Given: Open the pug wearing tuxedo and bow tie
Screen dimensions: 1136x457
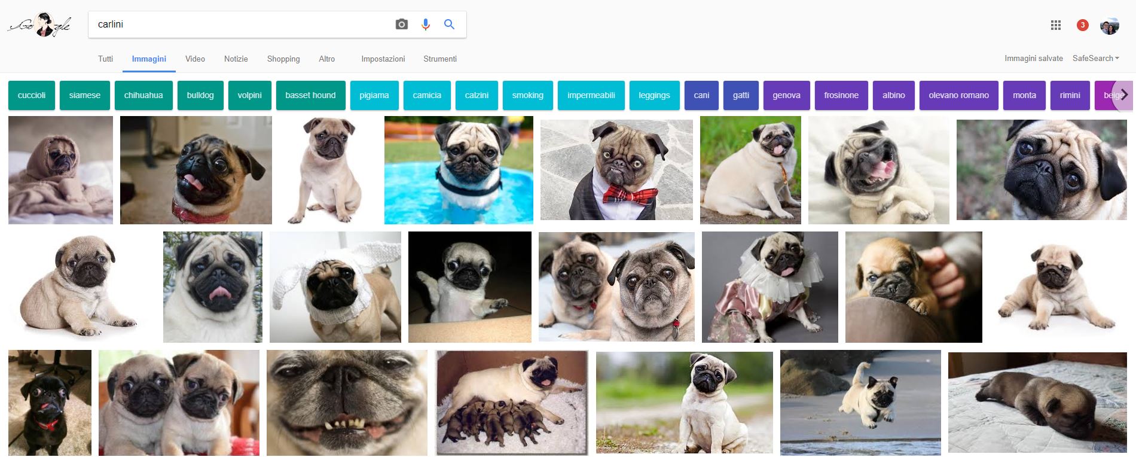Looking at the screenshot, I should coord(616,170).
